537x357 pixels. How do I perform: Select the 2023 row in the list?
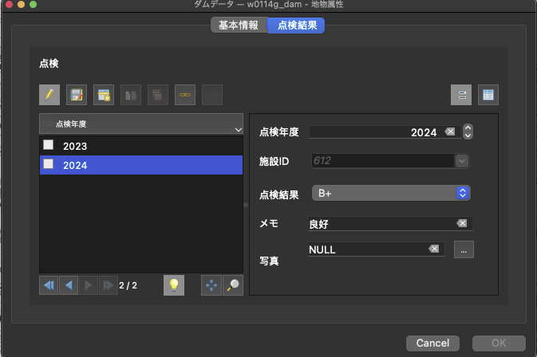coord(141,146)
